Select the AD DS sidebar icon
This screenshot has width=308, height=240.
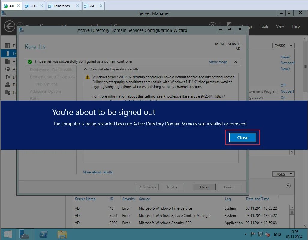pyautogui.click(x=8, y=69)
